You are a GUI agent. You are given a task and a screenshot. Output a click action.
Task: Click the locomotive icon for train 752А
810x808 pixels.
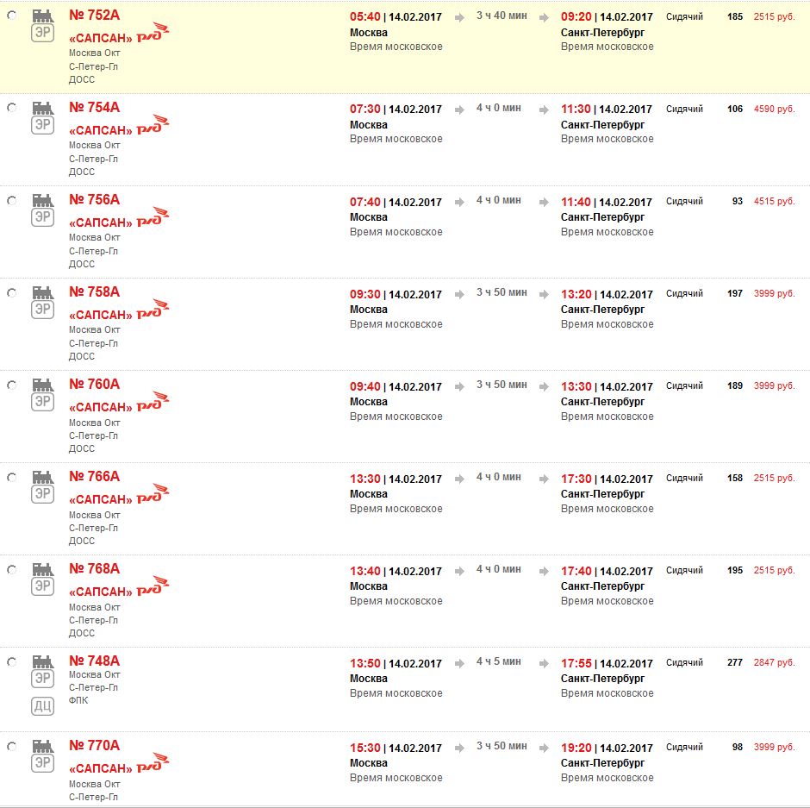42,16
